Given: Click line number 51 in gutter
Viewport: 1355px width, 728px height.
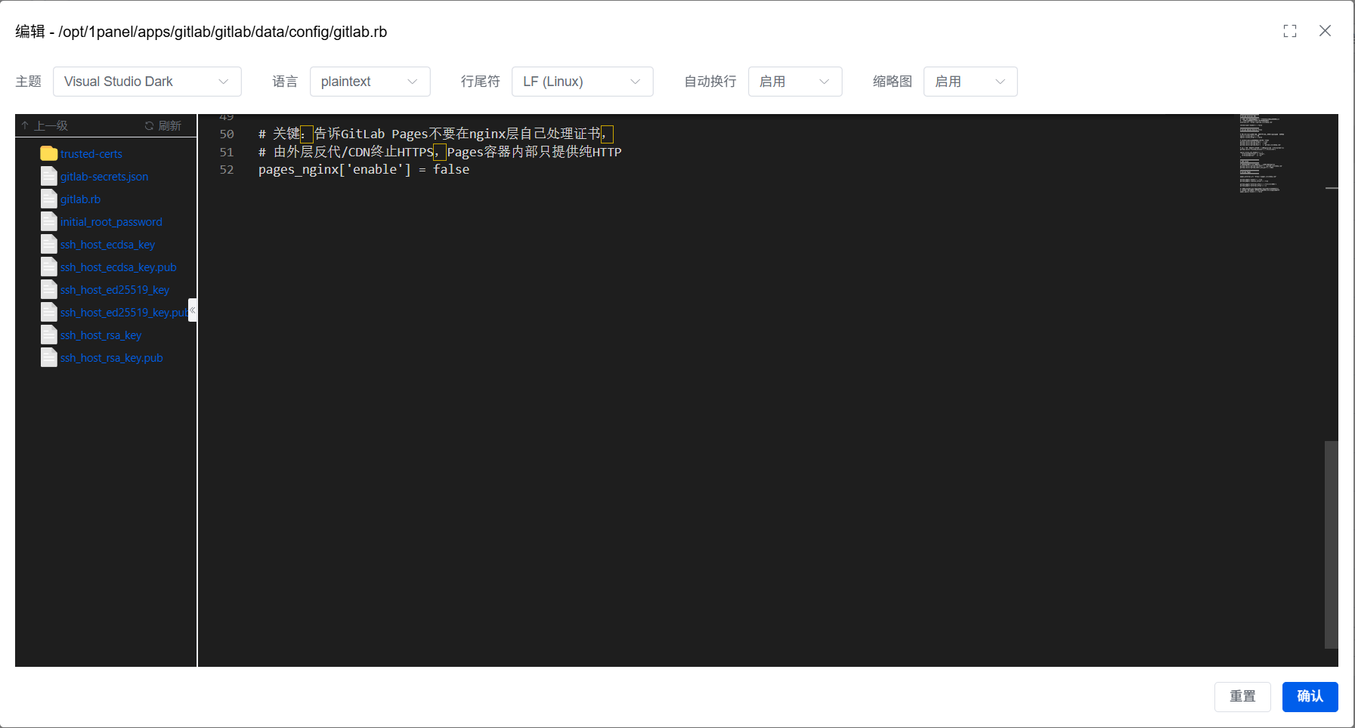Looking at the screenshot, I should tap(227, 153).
